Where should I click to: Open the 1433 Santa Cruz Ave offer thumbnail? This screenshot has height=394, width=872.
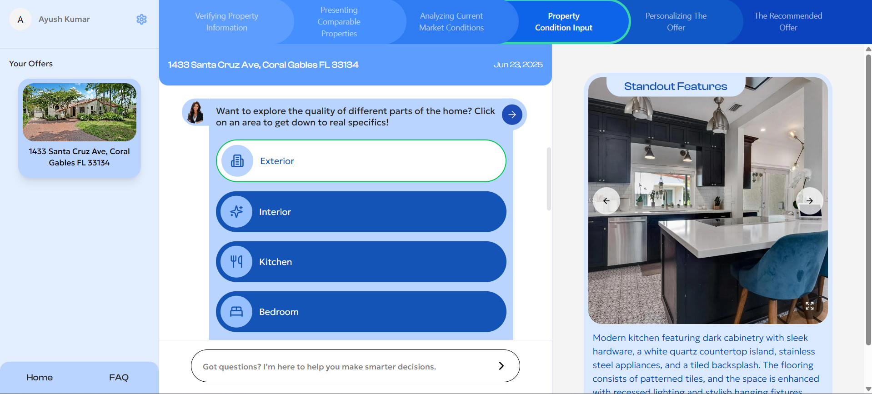[x=80, y=112]
